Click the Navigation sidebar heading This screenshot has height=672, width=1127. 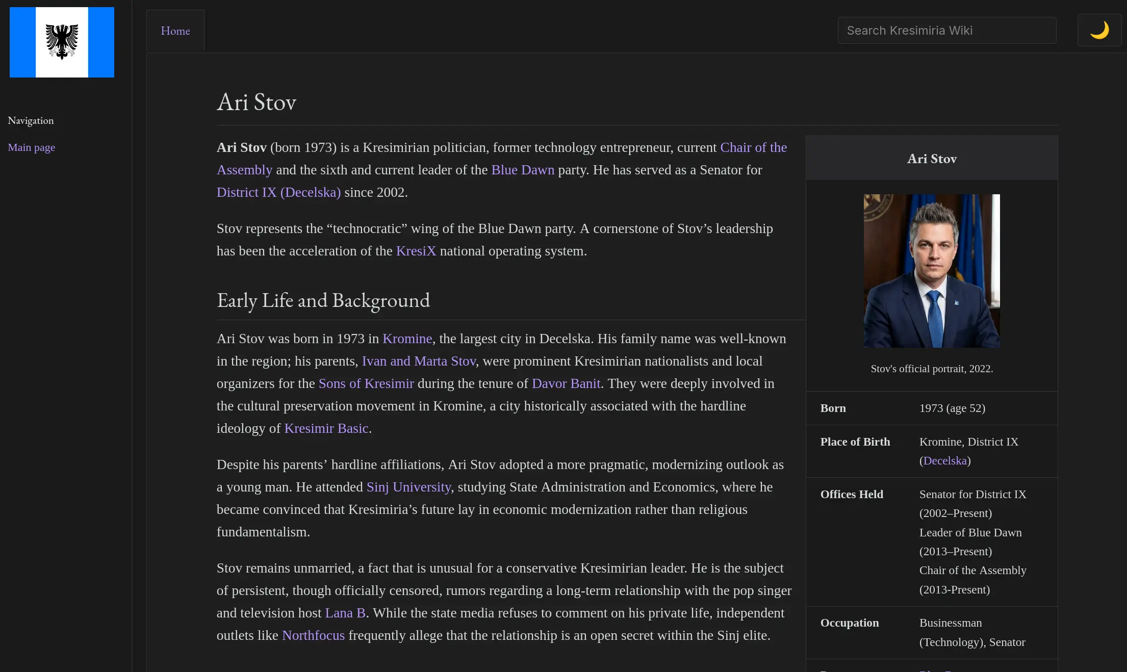31,120
